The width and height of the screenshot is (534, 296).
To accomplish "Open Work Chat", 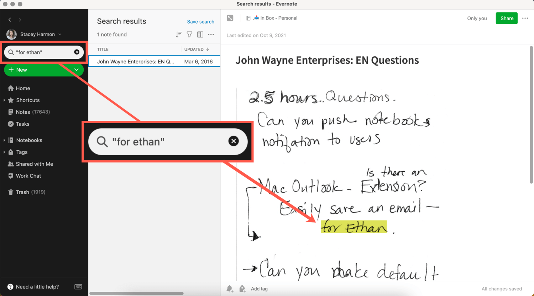I will 28,176.
